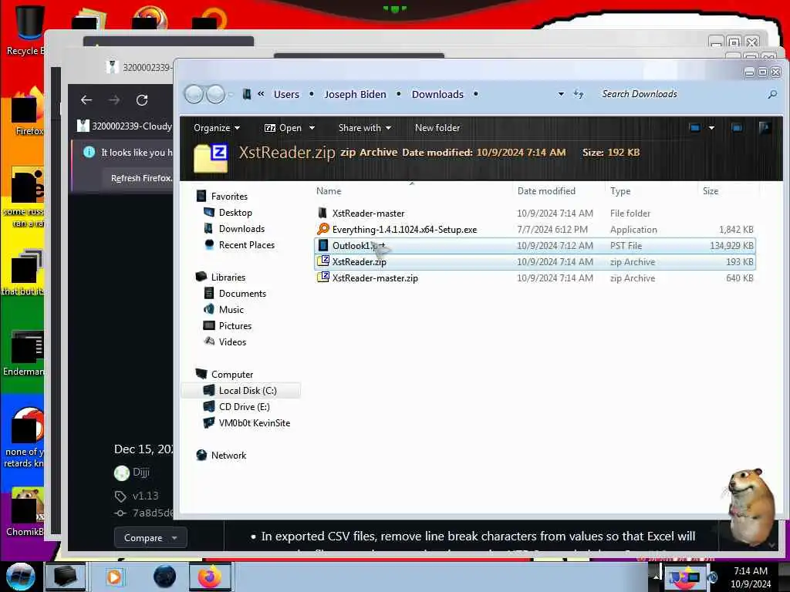Open CD Drive (E:)
The image size is (790, 592).
[245, 407]
